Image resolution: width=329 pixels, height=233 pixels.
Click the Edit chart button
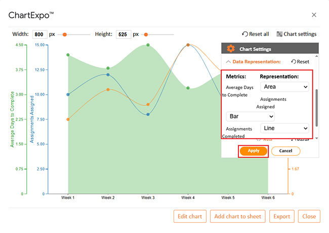[190, 216]
